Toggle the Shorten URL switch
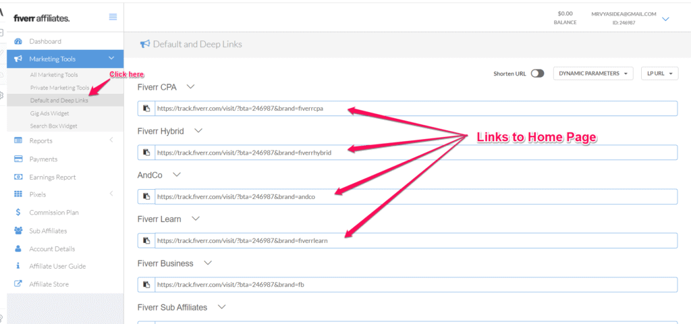 537,74
